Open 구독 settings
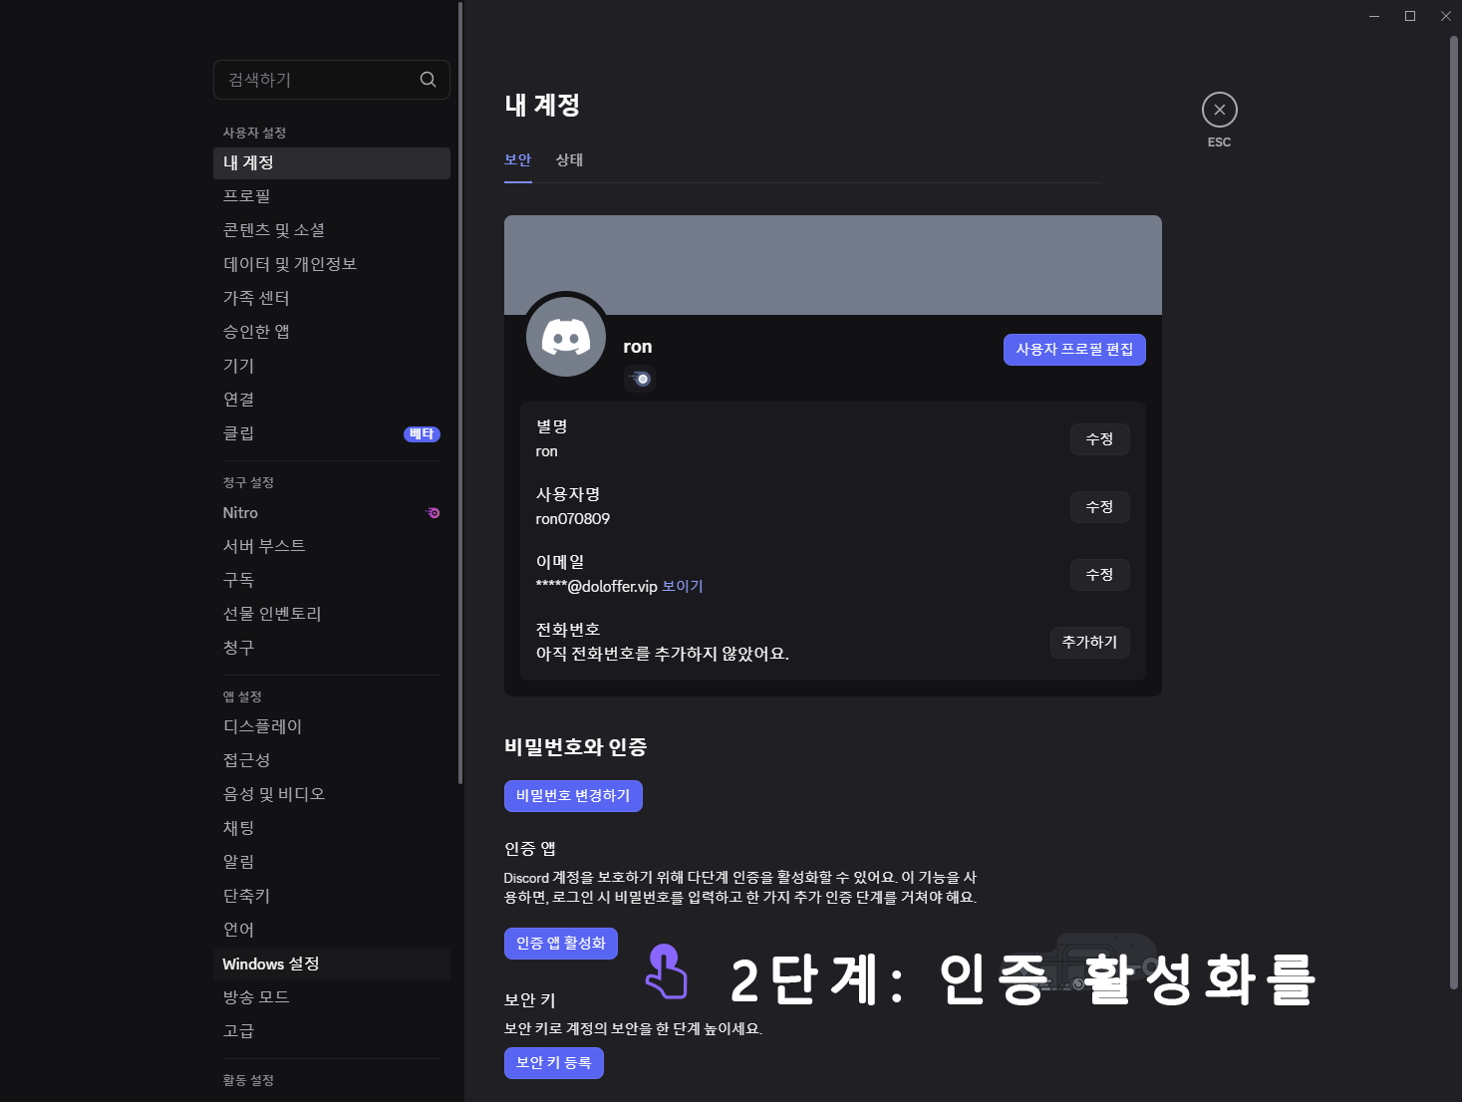 332,580
